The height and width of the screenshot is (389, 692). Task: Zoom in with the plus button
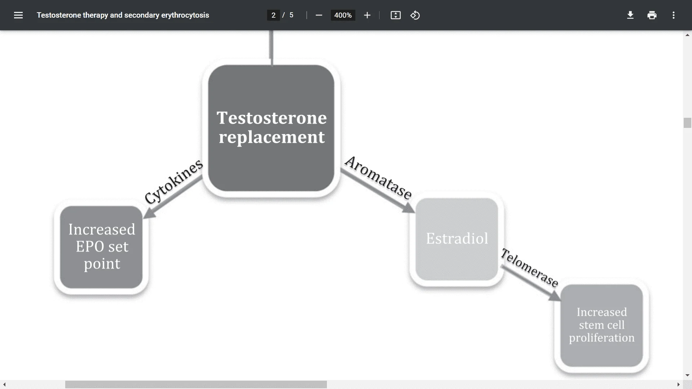coord(367,15)
